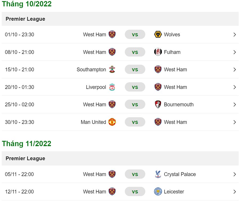The height and width of the screenshot is (202, 240).
Task: Expand the West Ham vs Leicester fixture
Action: coord(235,192)
